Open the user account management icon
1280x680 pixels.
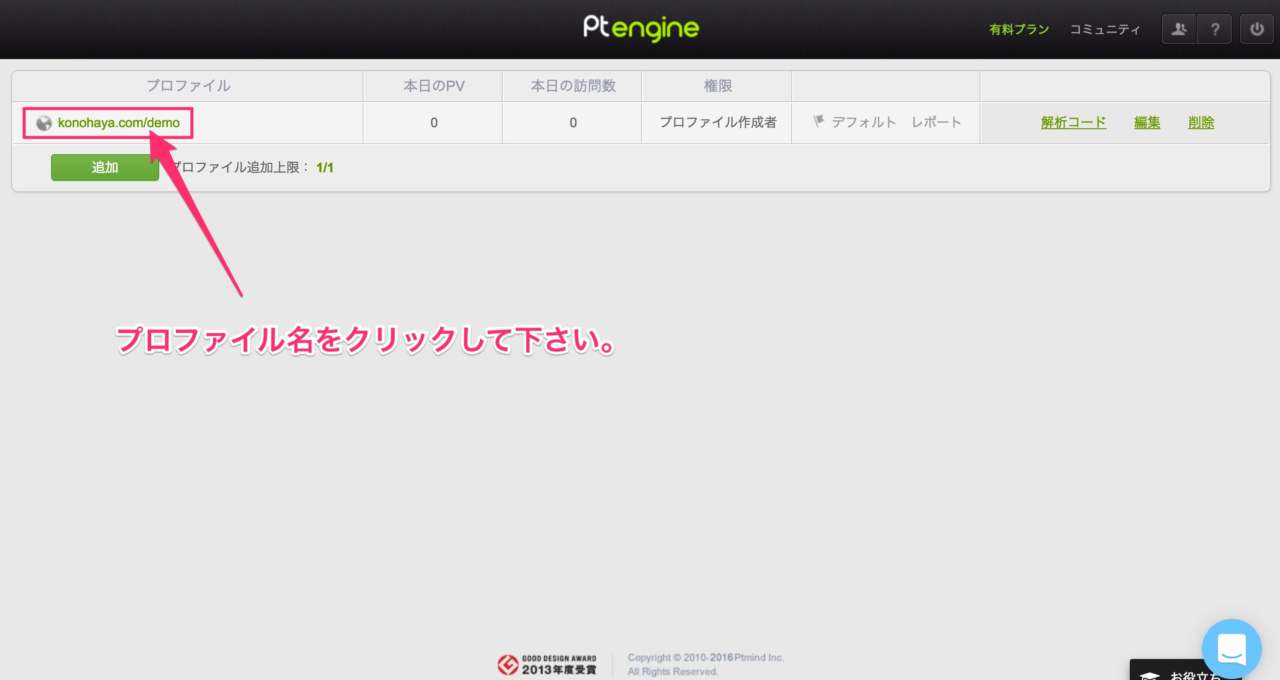1179,29
